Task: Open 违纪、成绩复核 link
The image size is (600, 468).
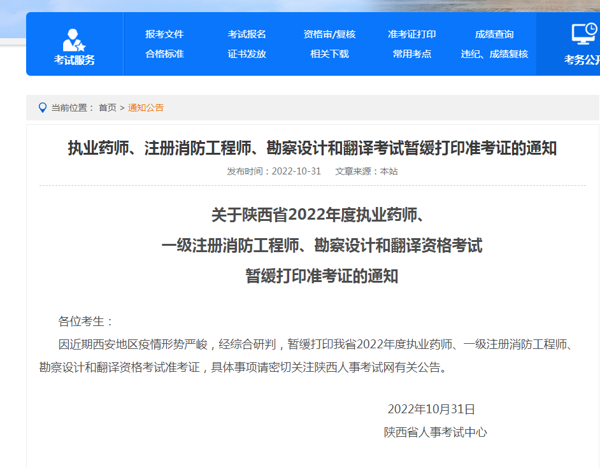Action: click(x=494, y=54)
